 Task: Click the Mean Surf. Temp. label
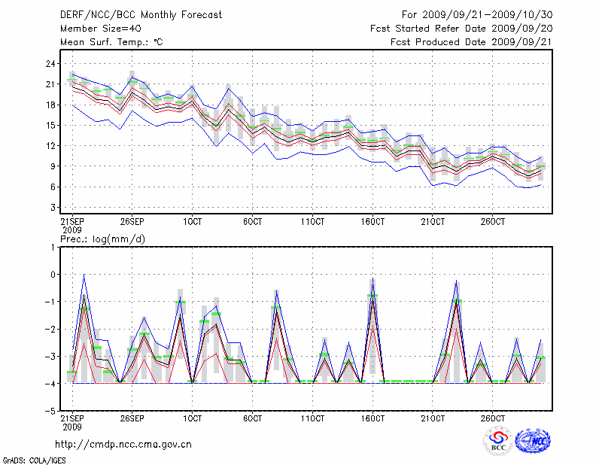111,42
